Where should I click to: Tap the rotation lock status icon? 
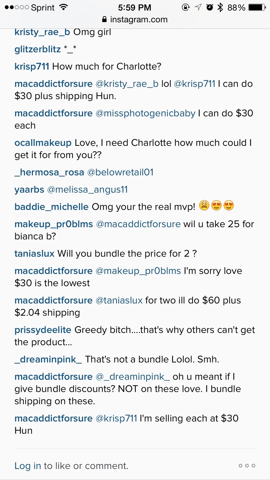click(186, 7)
